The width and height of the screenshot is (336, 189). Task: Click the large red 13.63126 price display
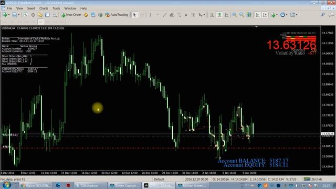[291, 45]
